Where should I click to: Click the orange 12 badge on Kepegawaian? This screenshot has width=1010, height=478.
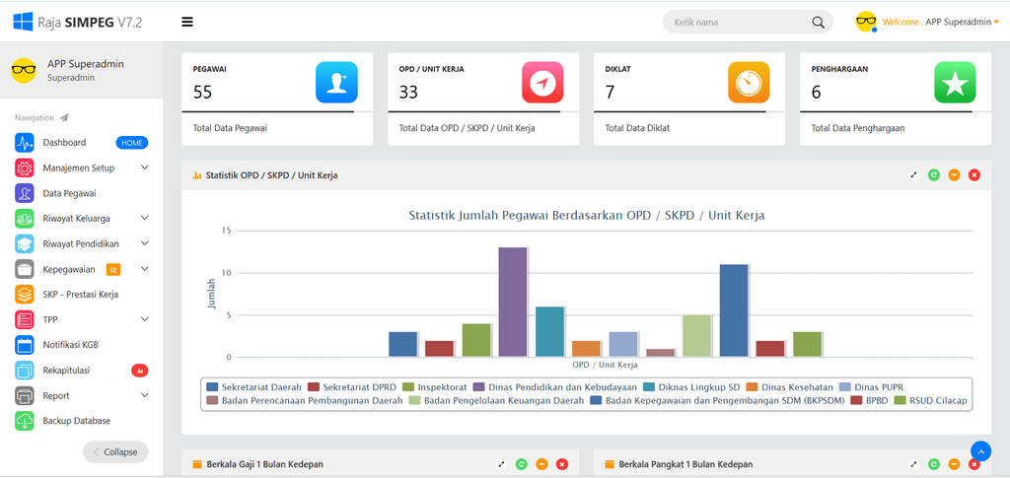(113, 270)
